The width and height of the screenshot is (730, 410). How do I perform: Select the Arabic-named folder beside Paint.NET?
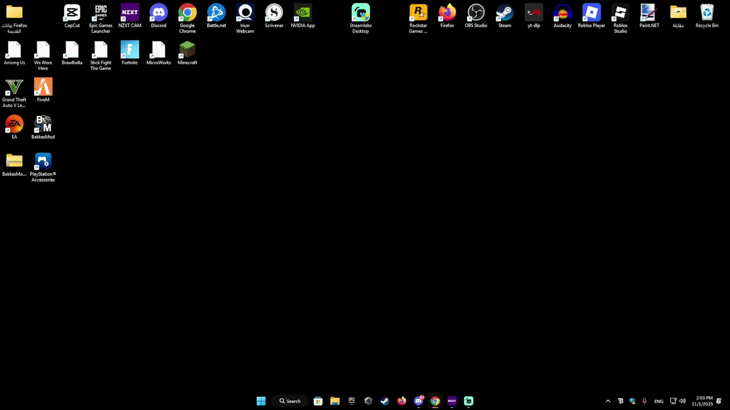tap(678, 16)
